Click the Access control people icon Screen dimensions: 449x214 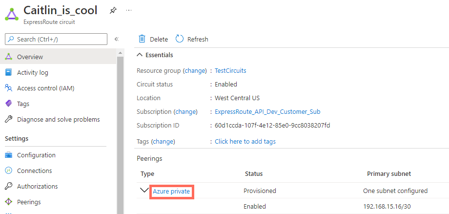[x=9, y=88]
